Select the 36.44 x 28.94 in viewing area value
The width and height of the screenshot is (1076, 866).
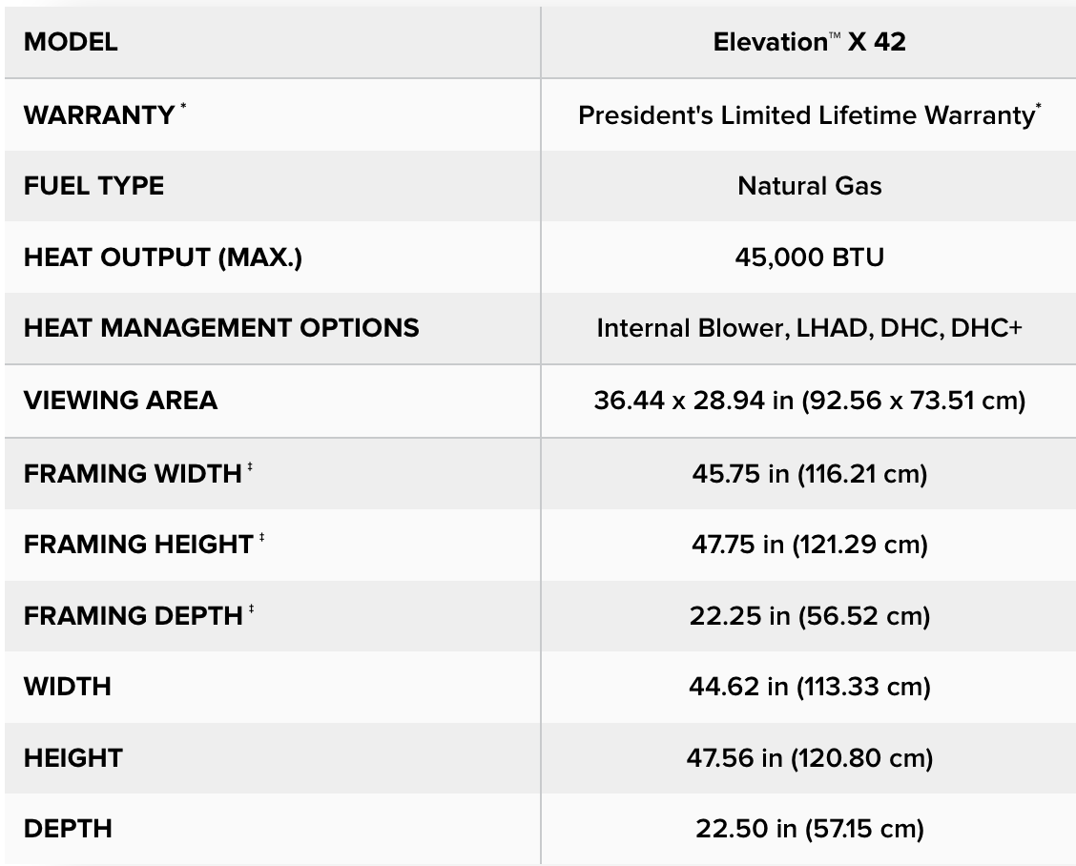809,401
